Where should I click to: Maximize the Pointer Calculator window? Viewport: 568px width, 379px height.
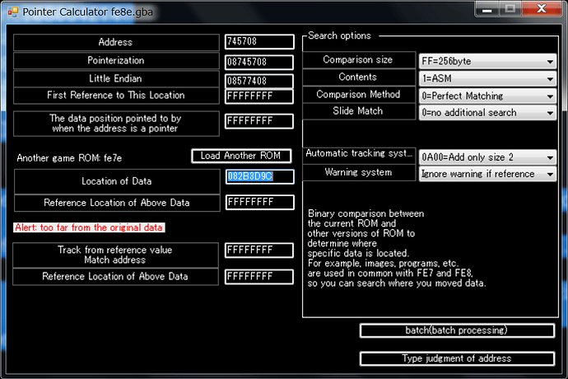(x=510, y=9)
